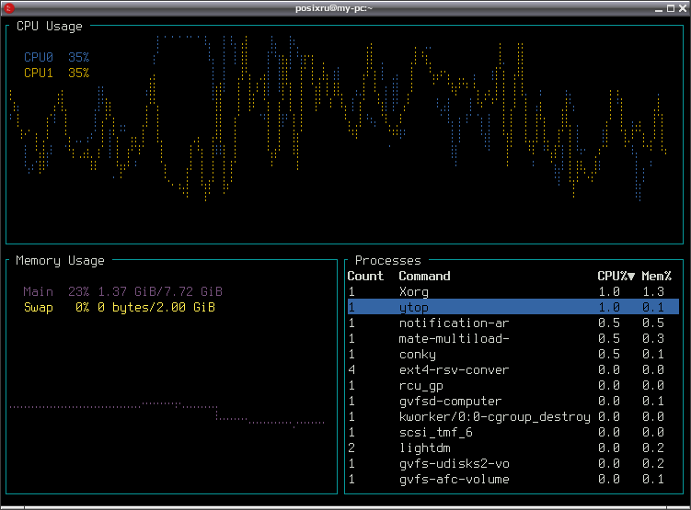Viewport: 691px width, 510px height.
Task: Select the highlighted ytop process row
Action: point(513,307)
